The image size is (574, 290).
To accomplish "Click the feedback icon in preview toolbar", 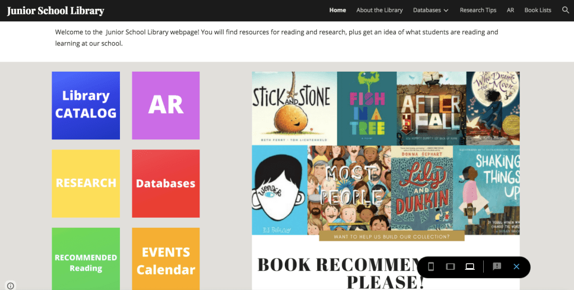I will (x=497, y=266).
